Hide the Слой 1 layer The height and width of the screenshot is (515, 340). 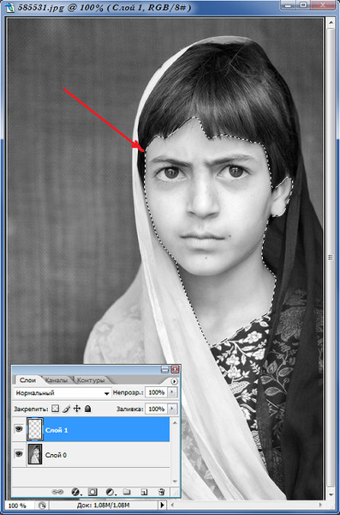(x=19, y=428)
